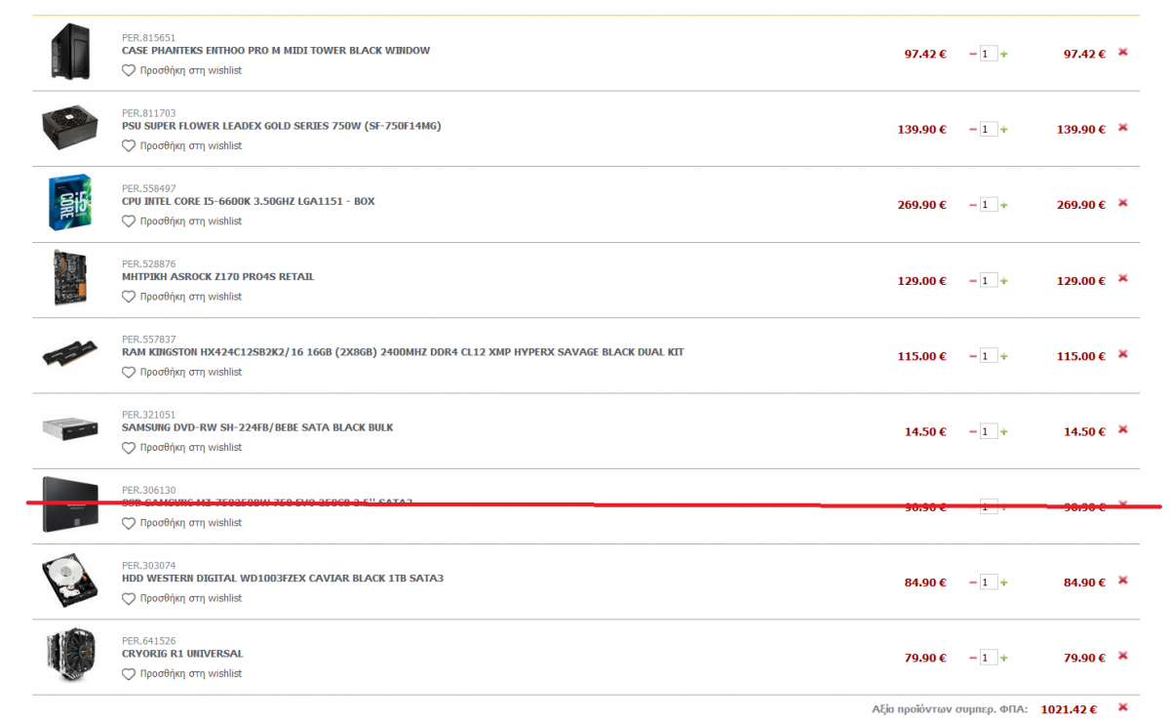Remove the Phanteks Enthoo Pro M case from cart
The height and width of the screenshot is (723, 1170).
(x=1122, y=53)
